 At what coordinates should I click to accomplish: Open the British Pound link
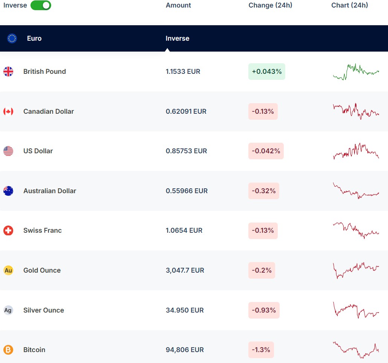[x=44, y=72]
